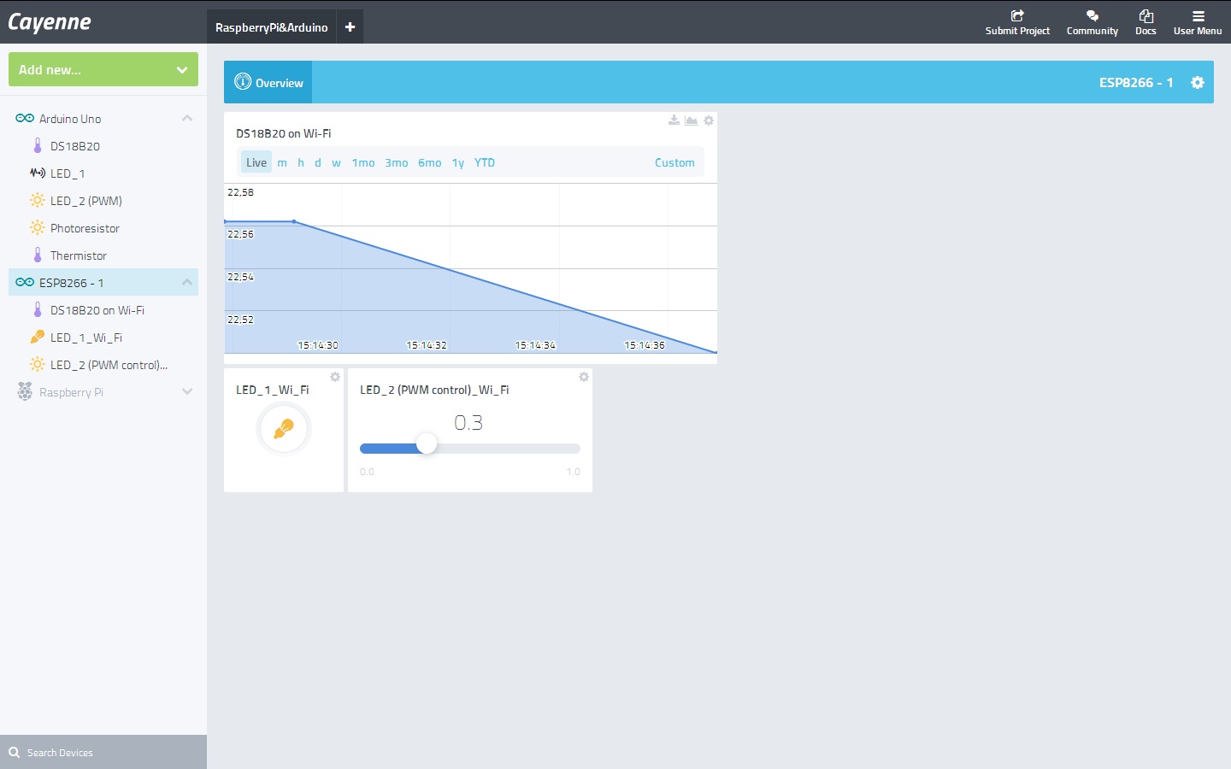Select 1y time range
This screenshot has height=769, width=1231.
[458, 162]
